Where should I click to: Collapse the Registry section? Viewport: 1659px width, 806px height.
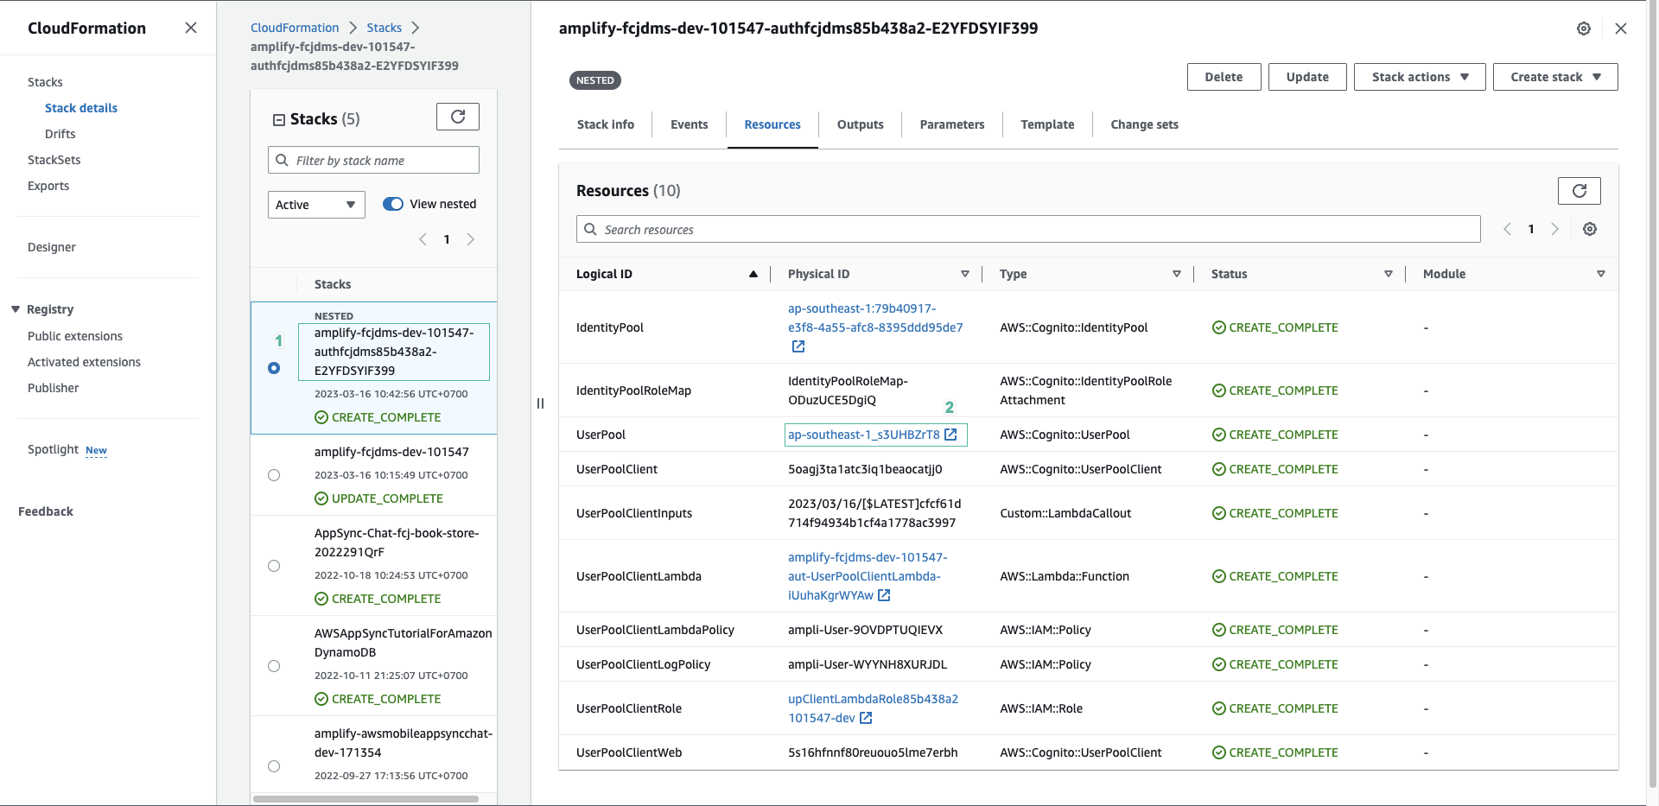16,309
